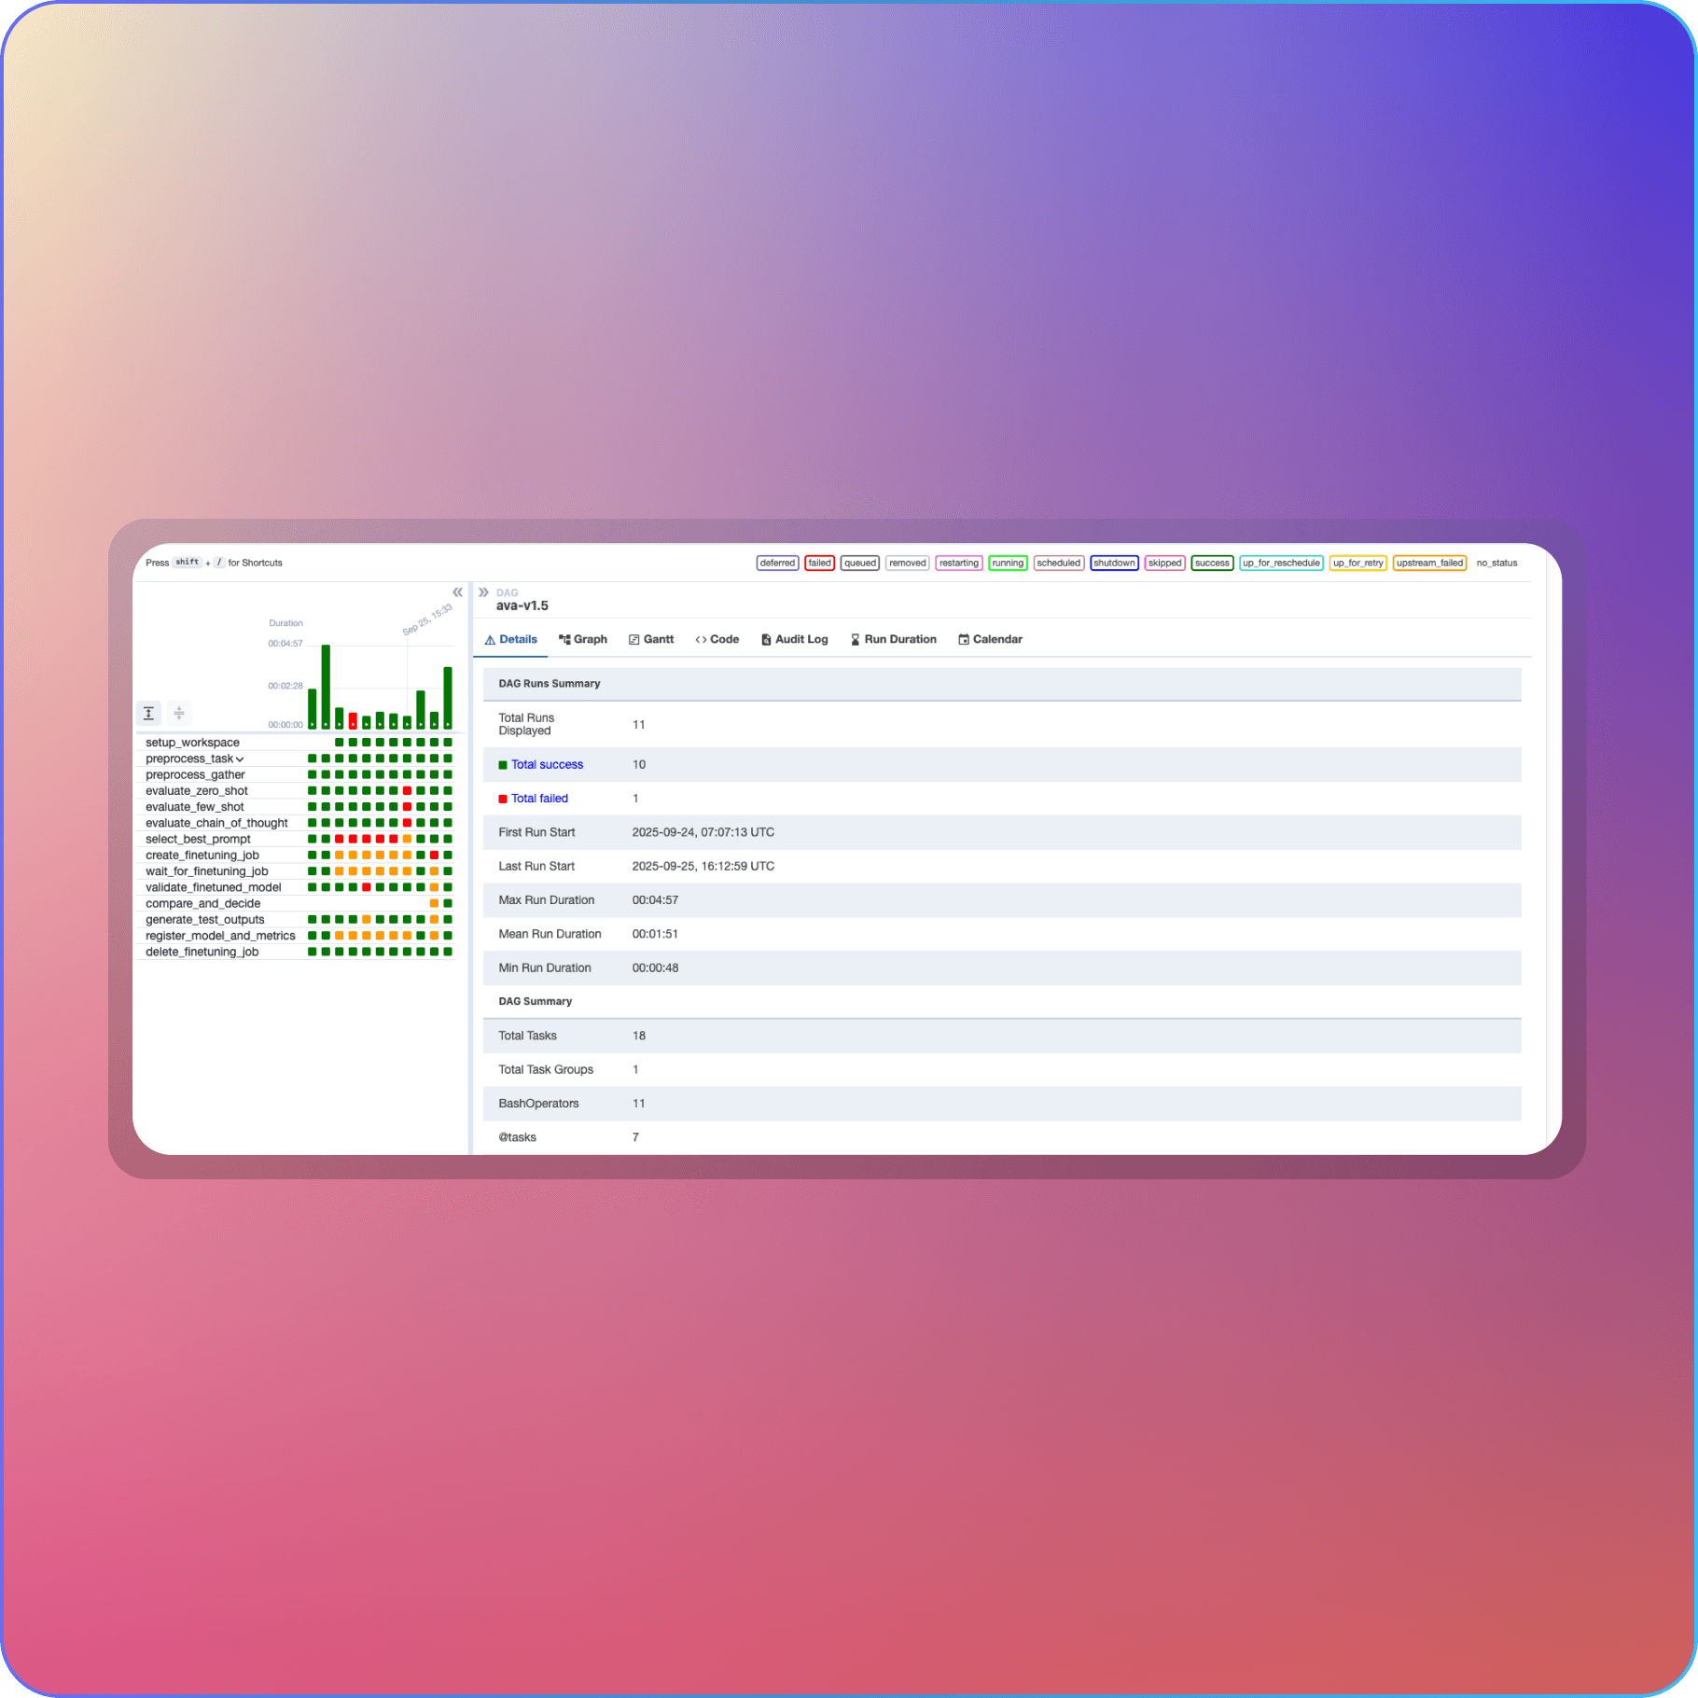
Task: Switch to the Graph tab
Action: coord(583,639)
